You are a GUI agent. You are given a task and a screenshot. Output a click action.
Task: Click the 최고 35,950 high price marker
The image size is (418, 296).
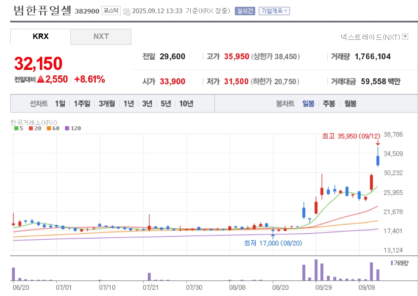[x=351, y=136]
